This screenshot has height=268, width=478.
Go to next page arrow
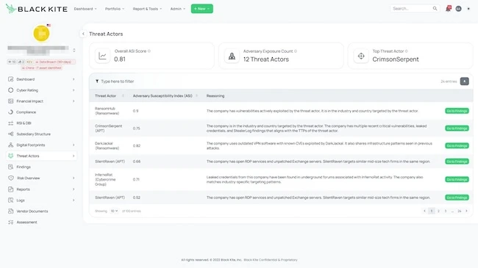tap(466, 211)
